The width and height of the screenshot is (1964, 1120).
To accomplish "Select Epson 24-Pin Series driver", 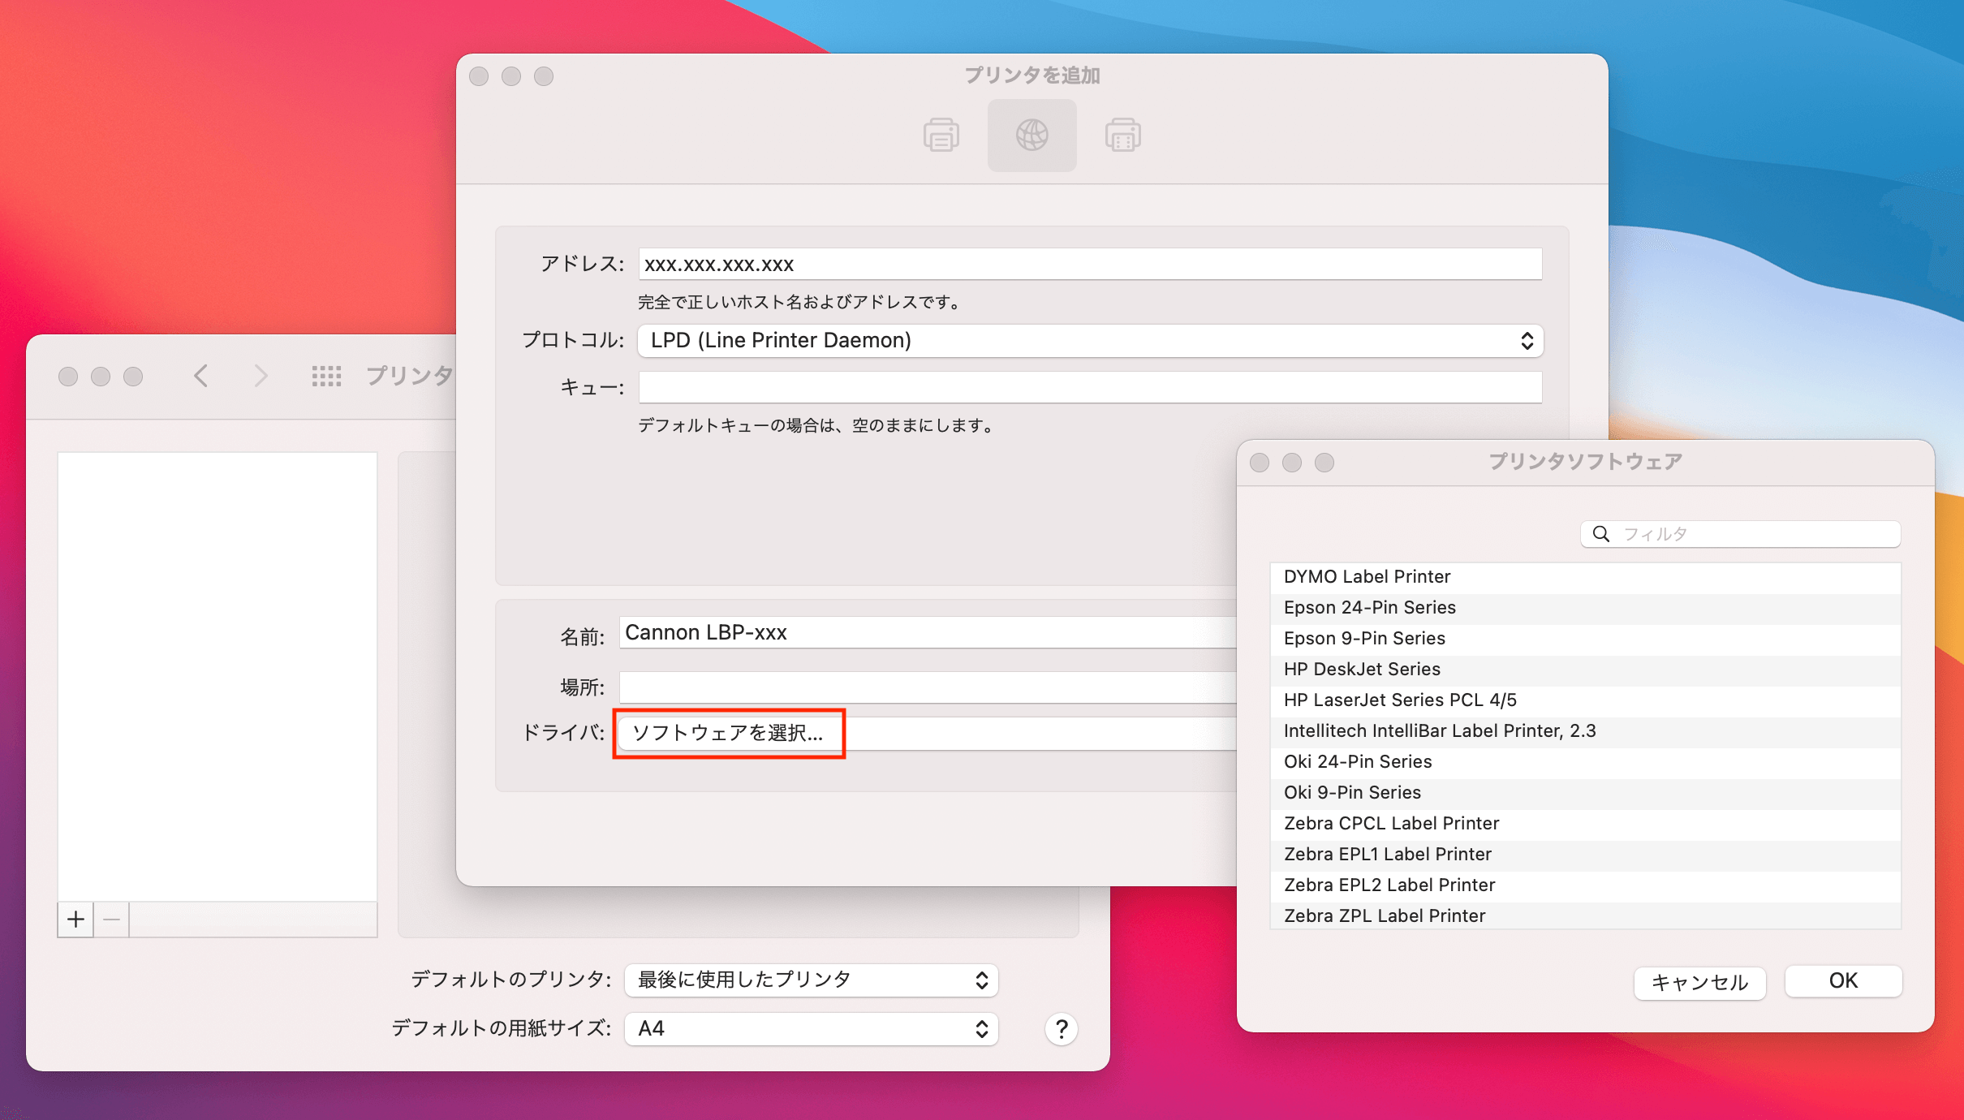I will click(1586, 609).
